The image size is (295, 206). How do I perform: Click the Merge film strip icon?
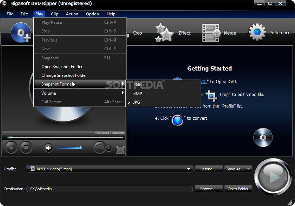pyautogui.click(x=211, y=33)
